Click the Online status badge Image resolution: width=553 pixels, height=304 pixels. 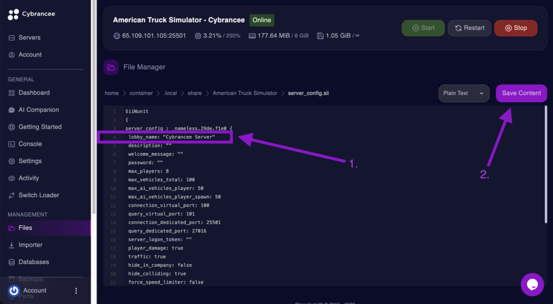click(x=262, y=20)
